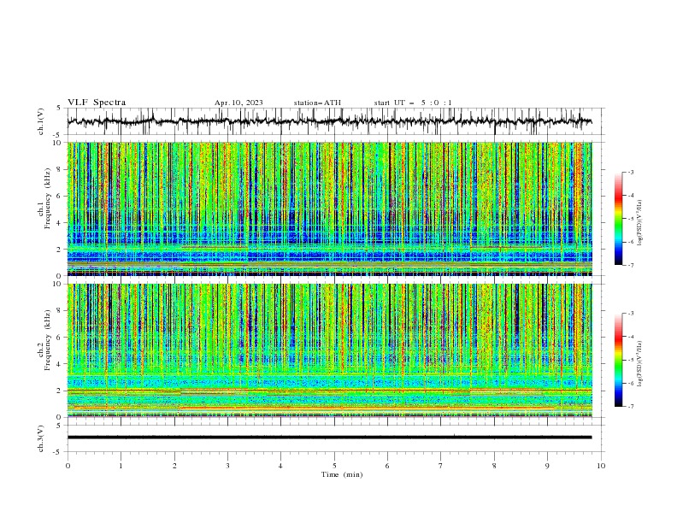Screen dimensions: 677x523
Task: Click the "2" tick on the Time axis
Action: (174, 466)
